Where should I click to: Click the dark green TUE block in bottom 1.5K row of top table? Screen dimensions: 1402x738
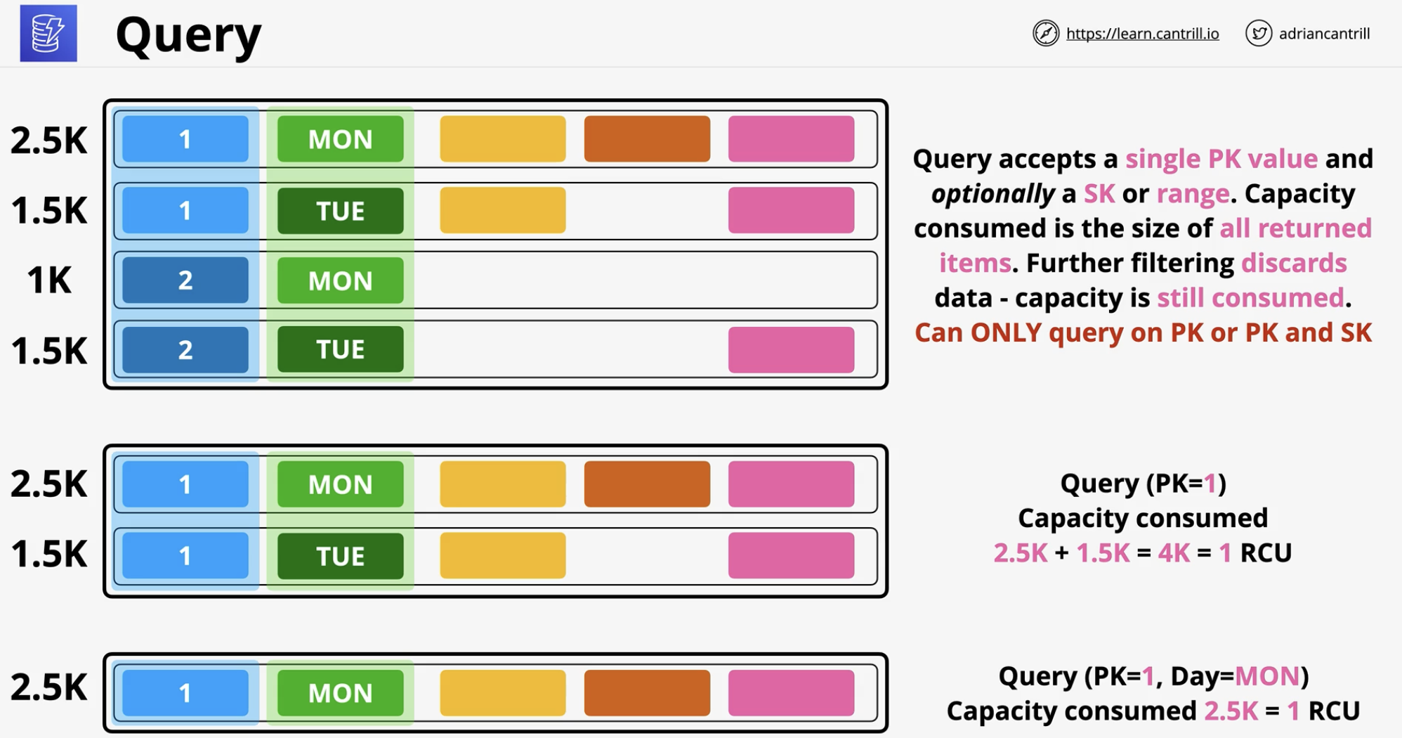341,349
